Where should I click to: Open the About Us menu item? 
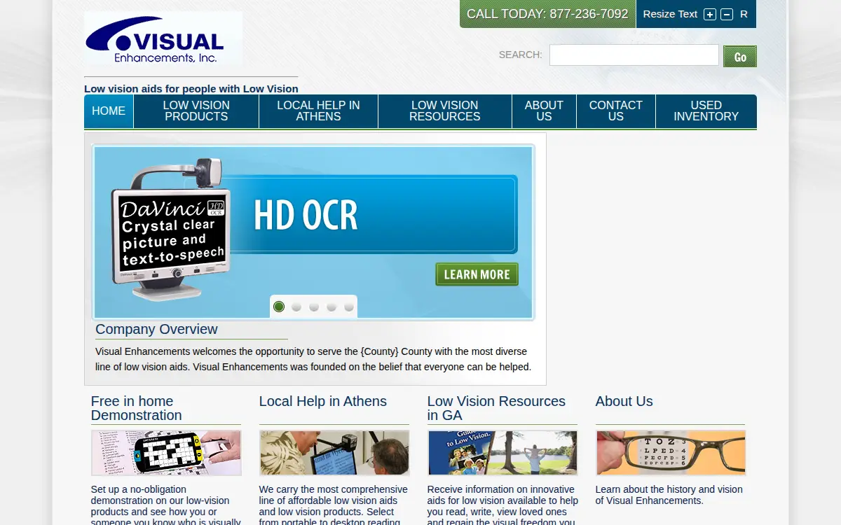544,111
